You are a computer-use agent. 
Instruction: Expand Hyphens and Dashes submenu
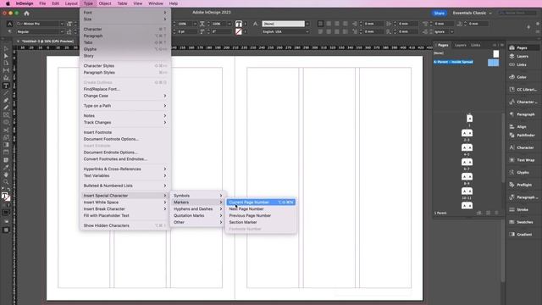coord(197,209)
